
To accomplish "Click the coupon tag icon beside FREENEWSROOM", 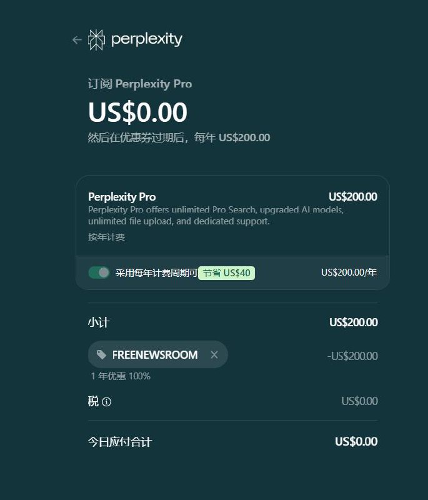I will click(x=101, y=354).
